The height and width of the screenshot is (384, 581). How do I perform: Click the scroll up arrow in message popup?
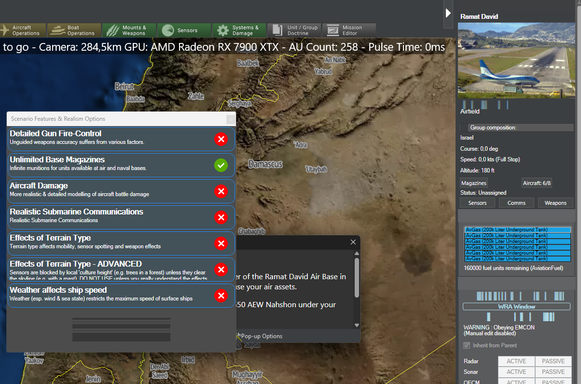357,254
